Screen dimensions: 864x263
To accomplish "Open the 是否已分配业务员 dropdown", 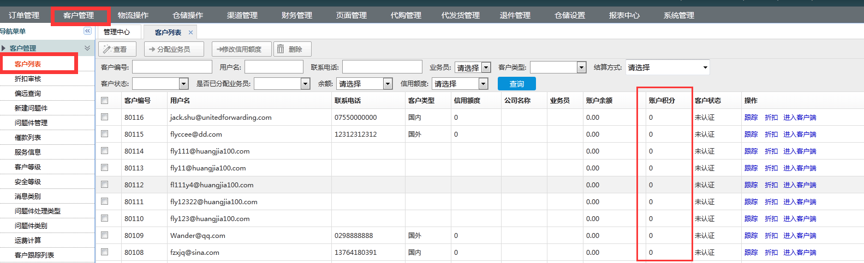I will tap(282, 83).
